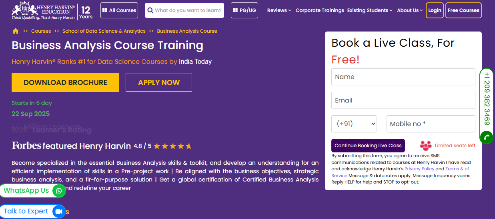Click the grid icon in PG/UG button
This screenshot has height=219, width=495.
pos(235,10)
